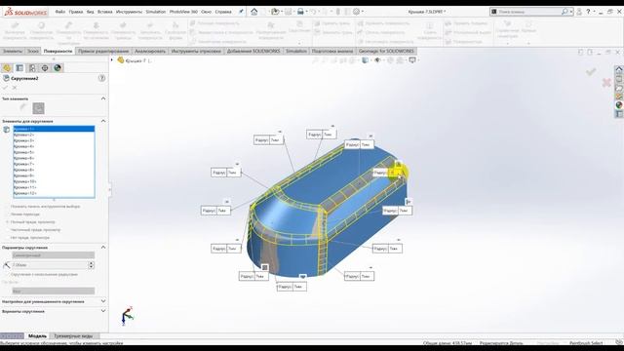
Task: Open the Трехмерные виды bottom tab
Action: [x=73, y=336]
